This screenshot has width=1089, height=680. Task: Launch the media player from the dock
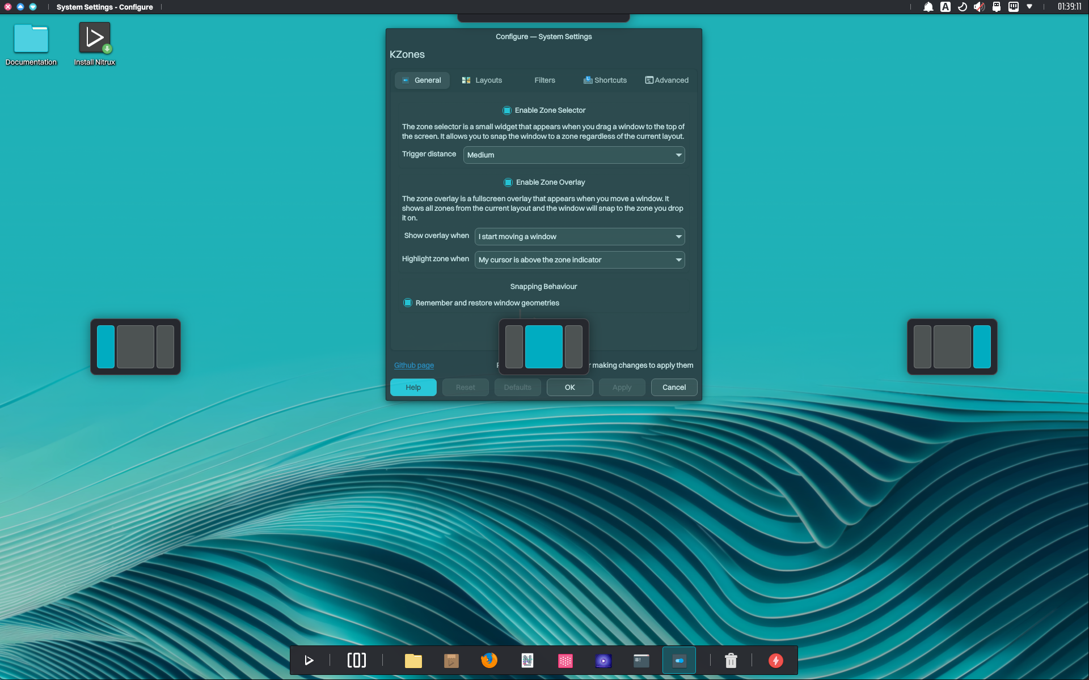[x=603, y=660]
